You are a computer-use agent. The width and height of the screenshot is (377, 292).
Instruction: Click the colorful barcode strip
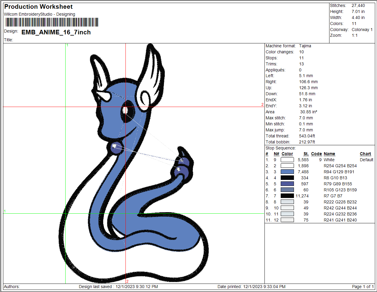pos(51,22)
